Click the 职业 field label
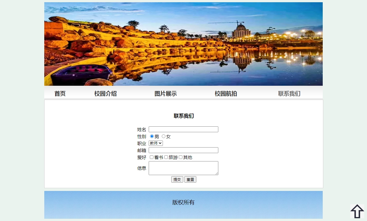This screenshot has height=221, width=367. 142,143
